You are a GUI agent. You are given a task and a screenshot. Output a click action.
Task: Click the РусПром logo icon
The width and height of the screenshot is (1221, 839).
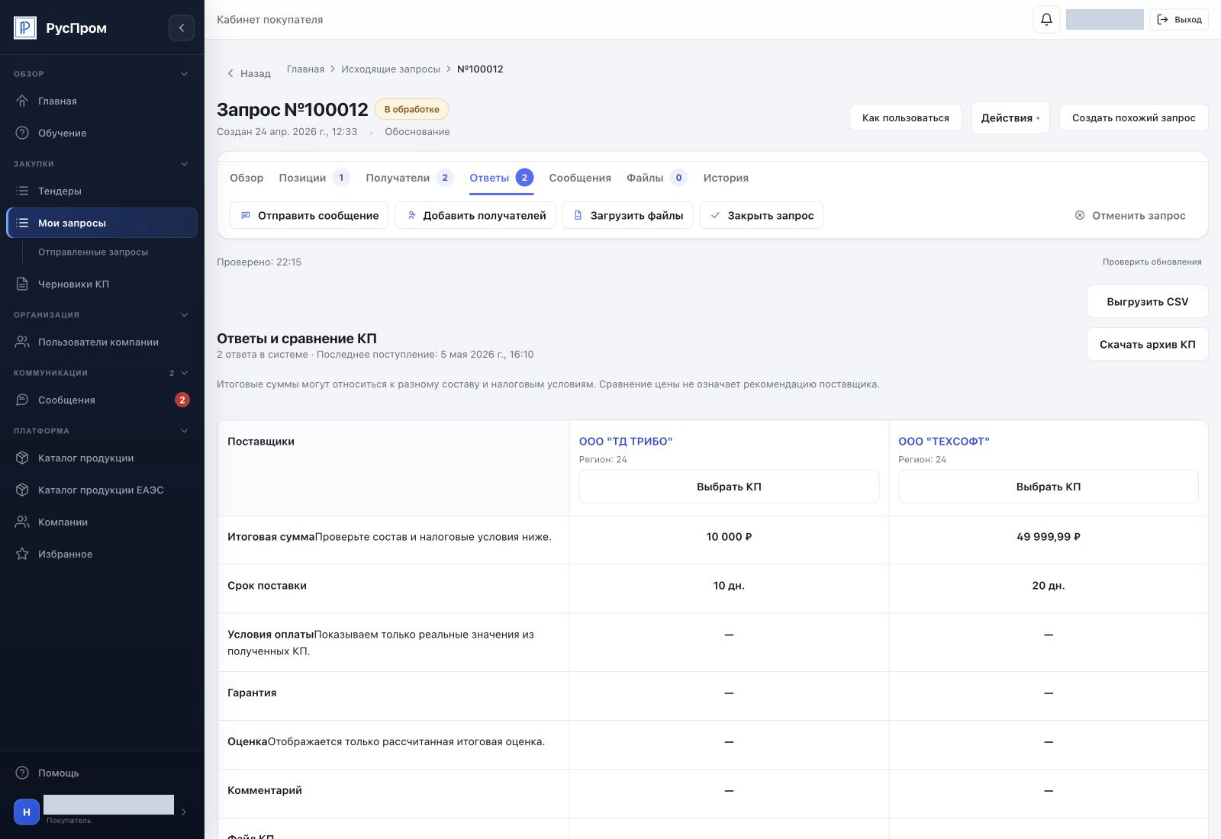pyautogui.click(x=25, y=28)
